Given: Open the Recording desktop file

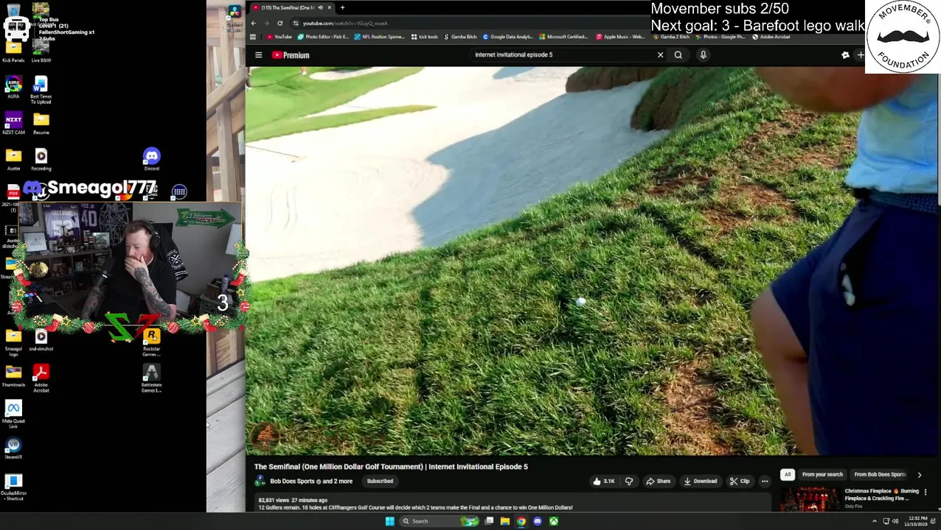Looking at the screenshot, I should [x=41, y=159].
